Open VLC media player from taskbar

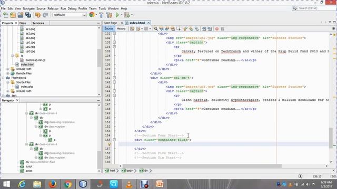tap(129, 184)
